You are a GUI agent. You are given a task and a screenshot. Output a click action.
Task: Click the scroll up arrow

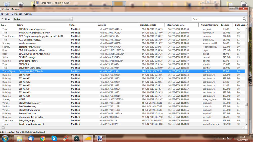click(x=246, y=29)
